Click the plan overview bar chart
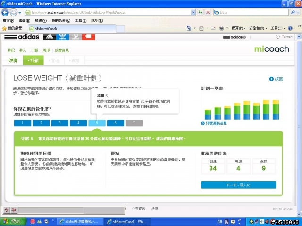Viewport: 302px width, 226px height. [x=242, y=107]
